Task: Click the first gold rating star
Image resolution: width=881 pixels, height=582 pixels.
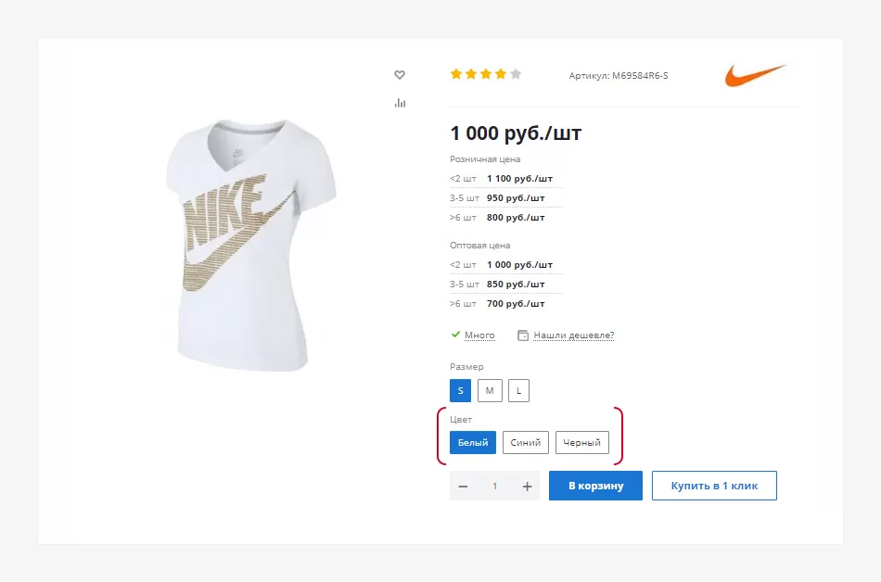Action: click(x=456, y=74)
